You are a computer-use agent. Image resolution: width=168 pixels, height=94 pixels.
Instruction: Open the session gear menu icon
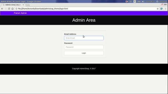point(157,2)
